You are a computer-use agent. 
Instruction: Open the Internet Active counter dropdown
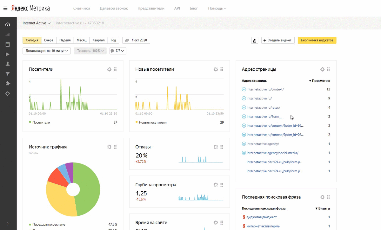(37, 23)
